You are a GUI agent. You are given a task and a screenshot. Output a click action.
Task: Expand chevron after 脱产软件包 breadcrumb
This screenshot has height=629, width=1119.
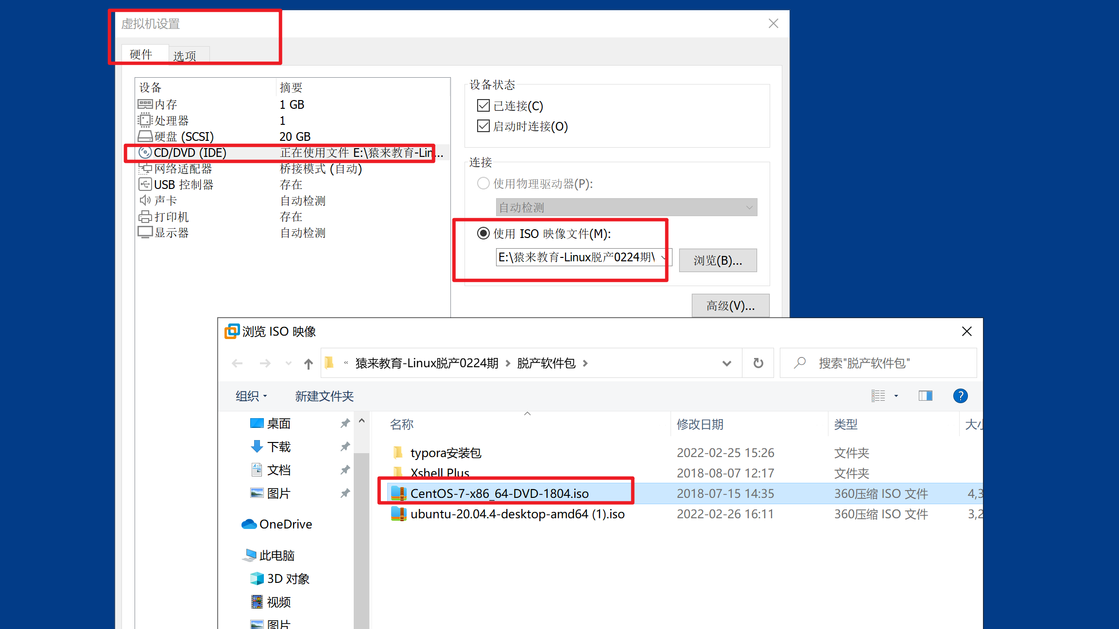tap(585, 363)
